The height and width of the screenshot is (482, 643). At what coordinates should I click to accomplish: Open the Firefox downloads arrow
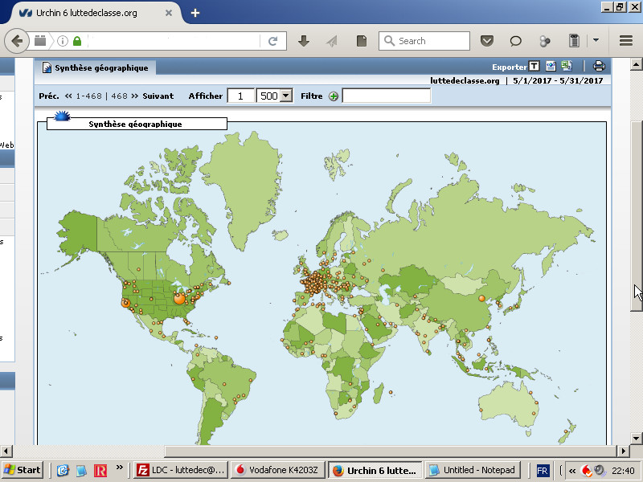click(304, 41)
